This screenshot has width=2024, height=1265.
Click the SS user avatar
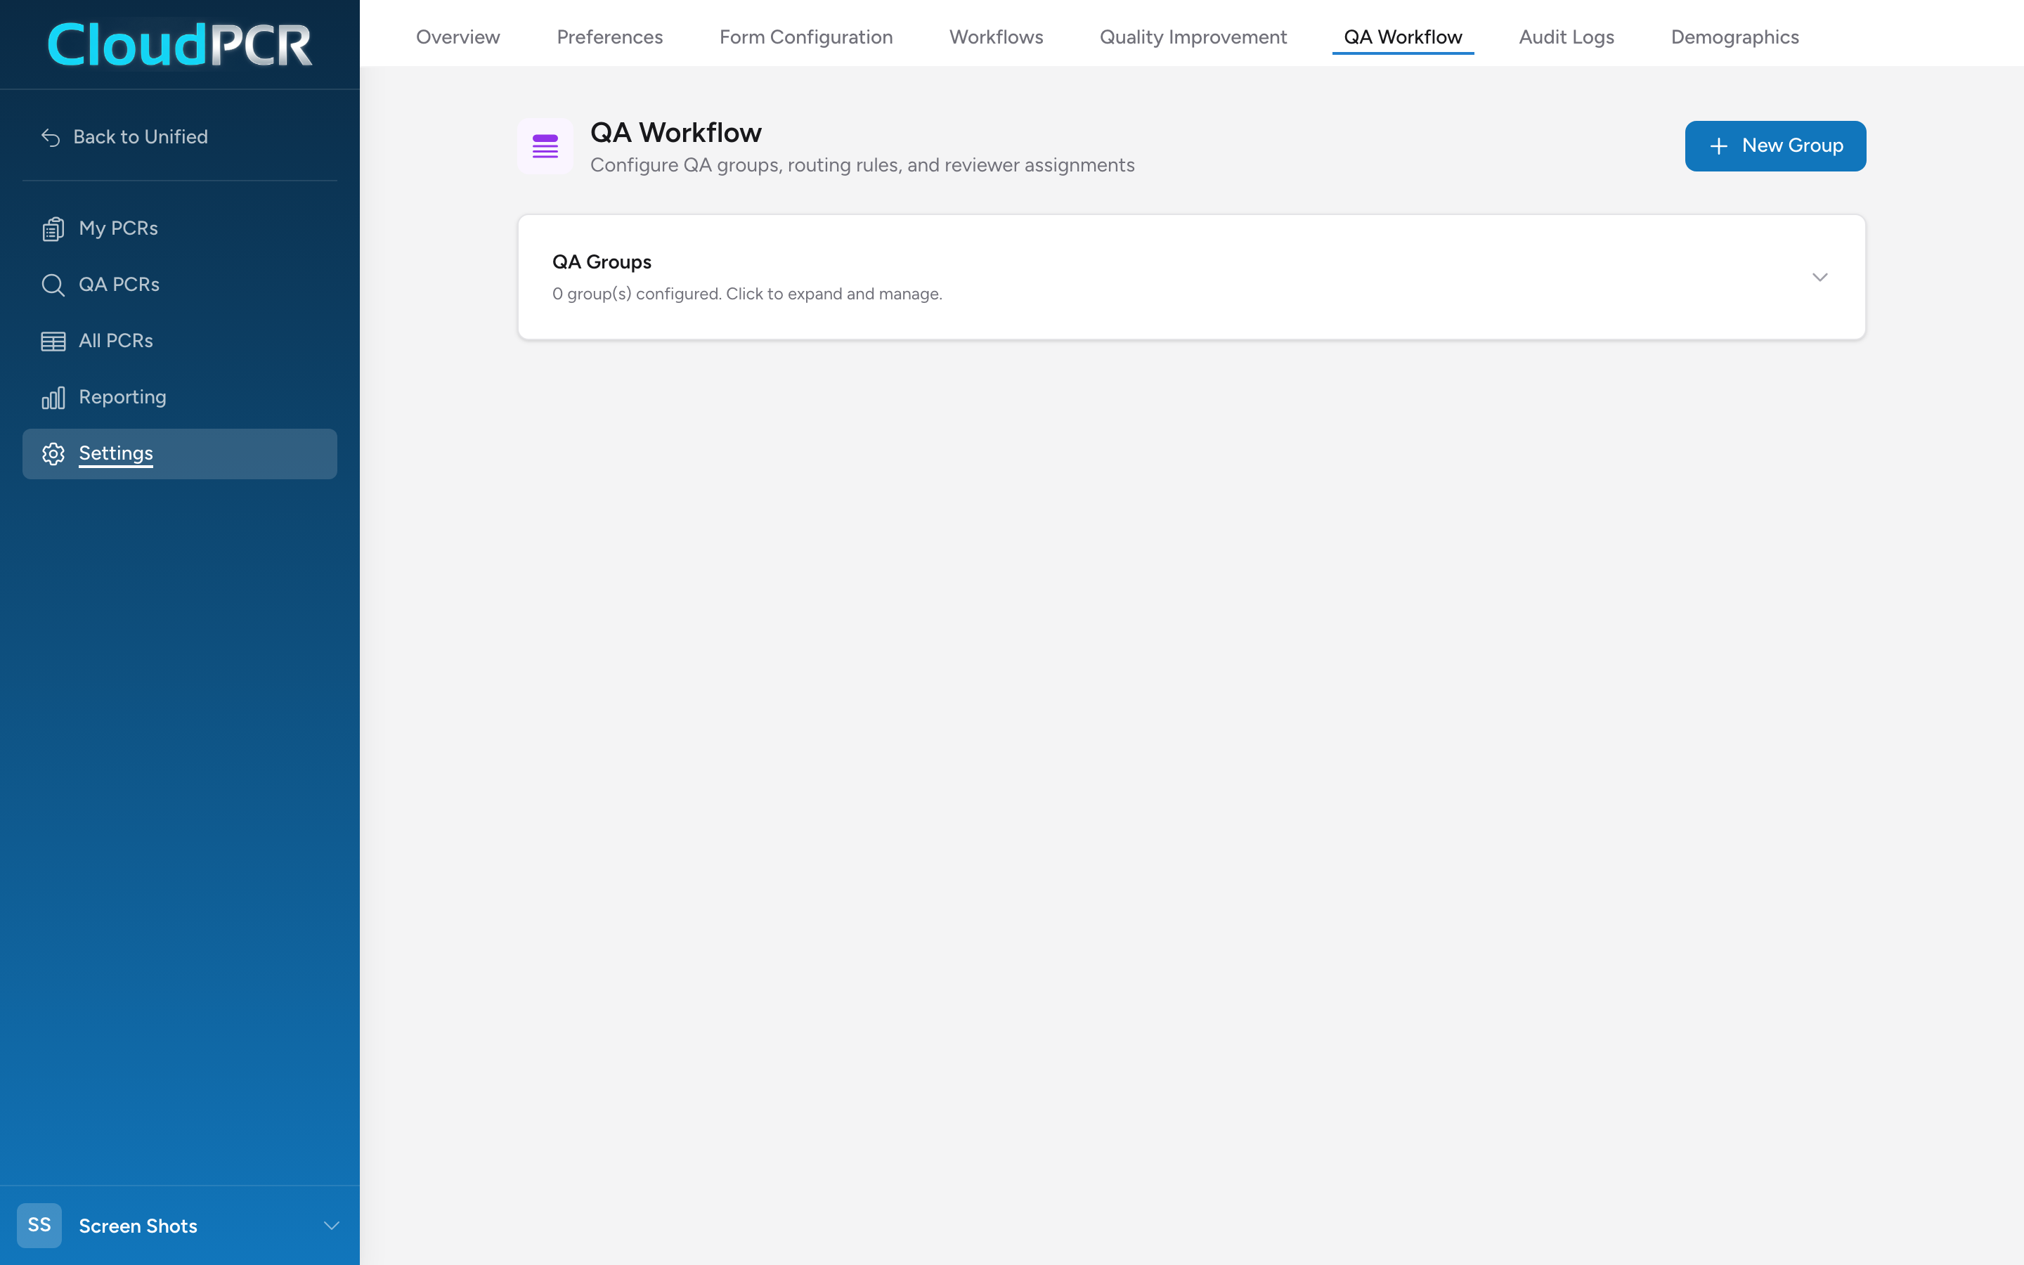(x=39, y=1226)
